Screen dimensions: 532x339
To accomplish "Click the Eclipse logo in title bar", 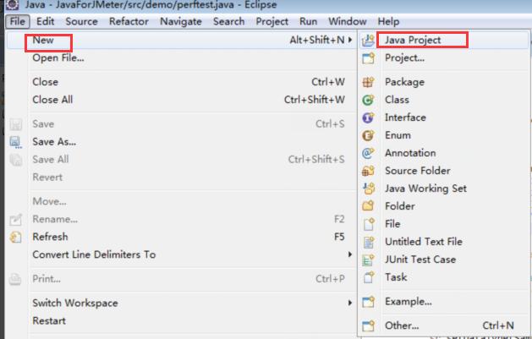I will pos(12,4).
